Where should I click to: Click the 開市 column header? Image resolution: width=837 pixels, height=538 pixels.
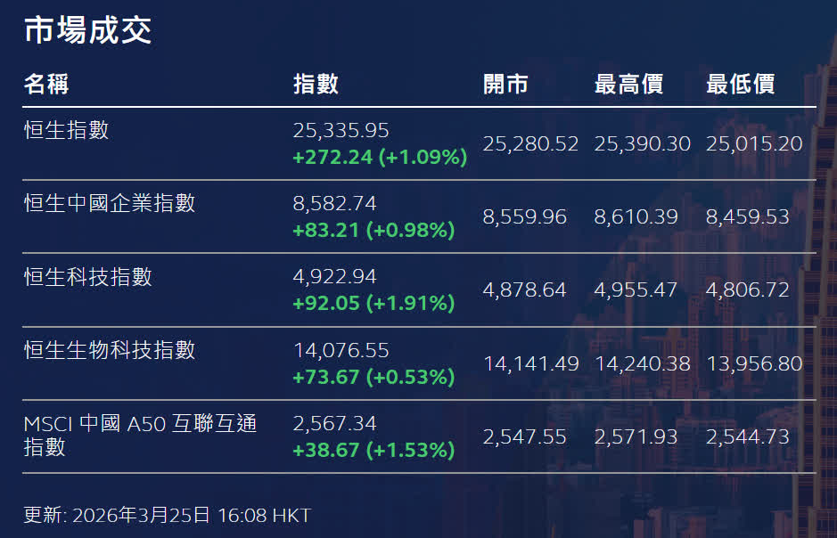tap(505, 85)
